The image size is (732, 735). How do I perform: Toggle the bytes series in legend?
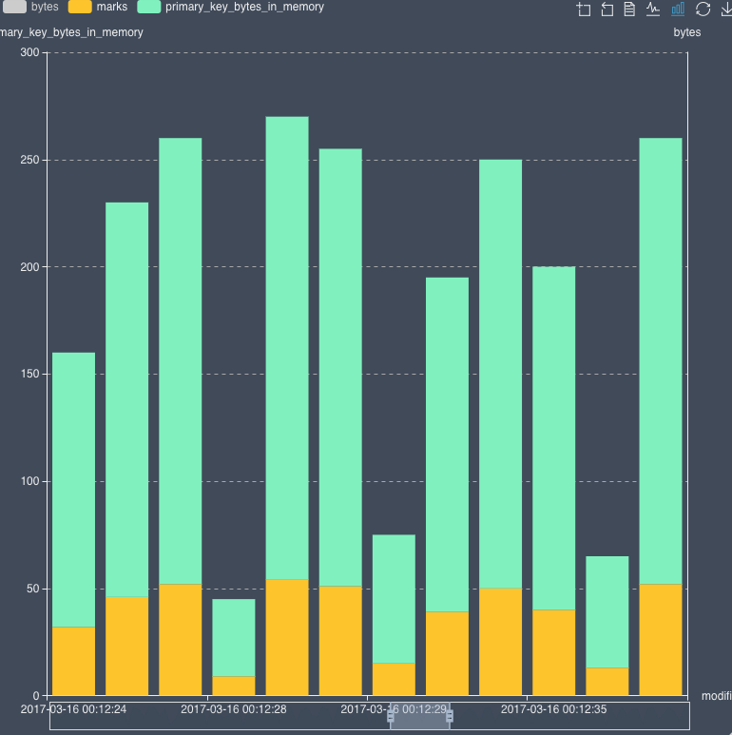click(x=45, y=7)
